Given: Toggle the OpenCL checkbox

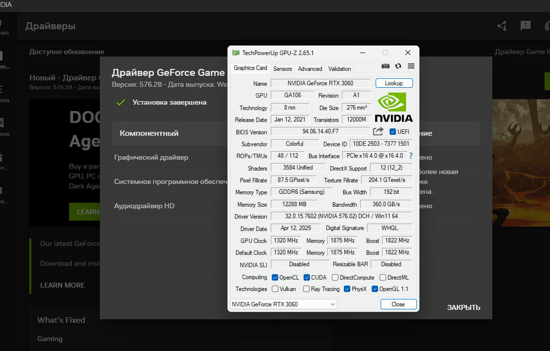Looking at the screenshot, I should [x=275, y=277].
